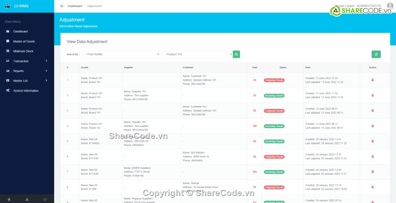
Task: Open Master of Goods menu item
Action: [x=24, y=41]
